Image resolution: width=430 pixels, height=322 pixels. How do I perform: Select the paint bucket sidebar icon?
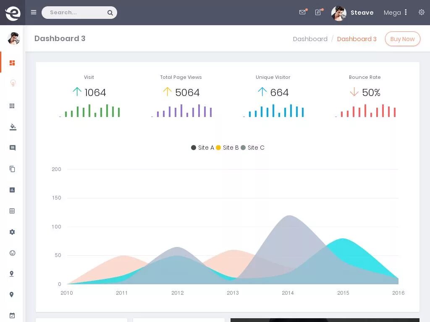(x=13, y=127)
